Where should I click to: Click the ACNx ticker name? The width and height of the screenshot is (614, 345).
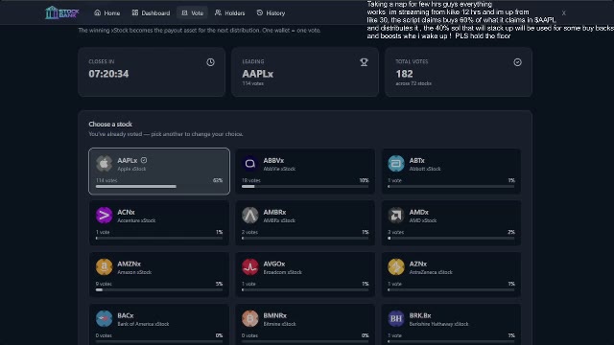click(x=126, y=212)
